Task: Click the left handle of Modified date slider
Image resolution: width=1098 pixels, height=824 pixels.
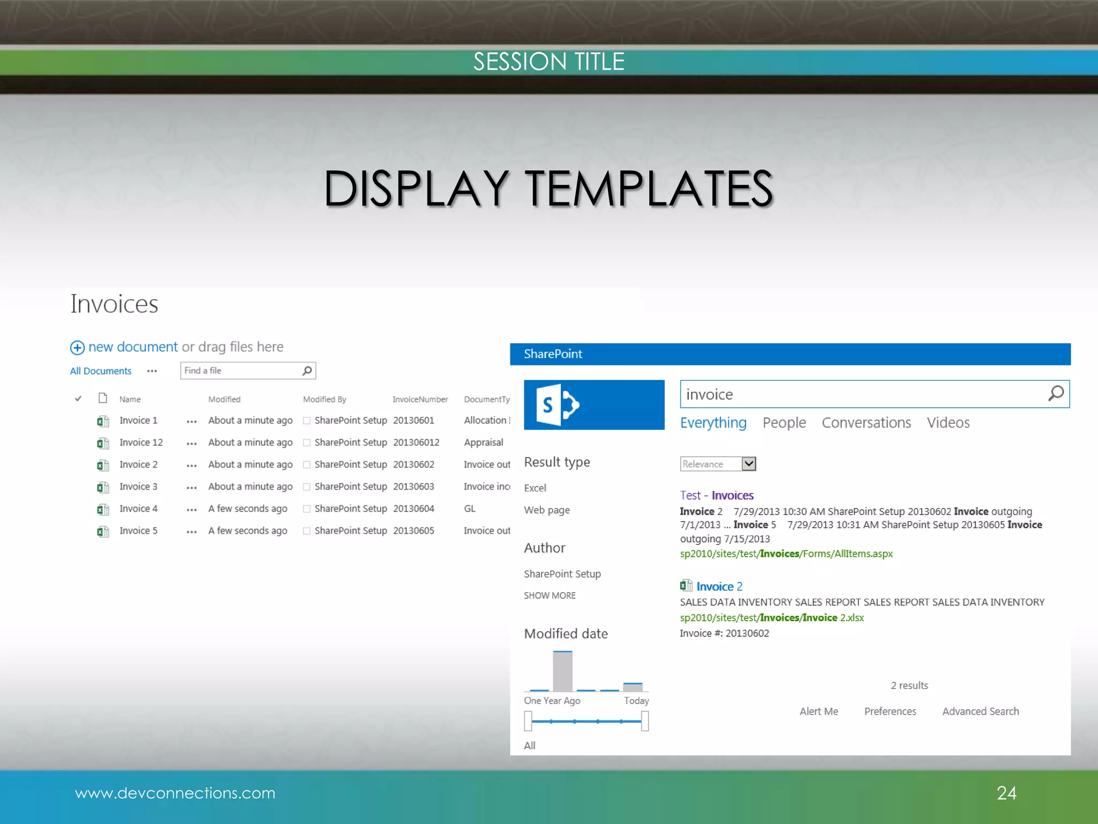Action: pyautogui.click(x=528, y=721)
